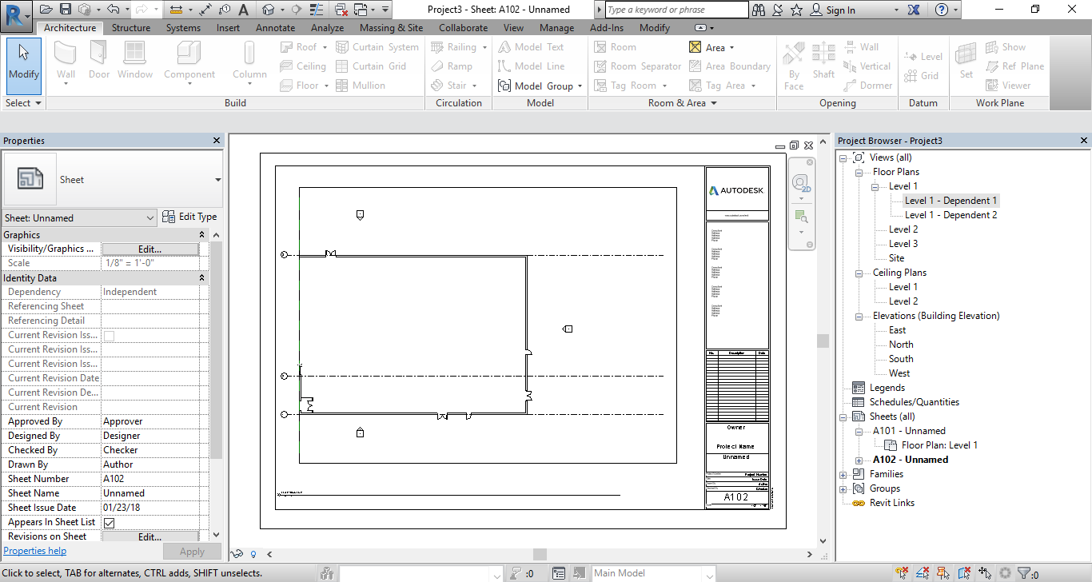Save the project with the floppy disk icon
Viewport: 1092px width, 582px height.
pyautogui.click(x=66, y=10)
